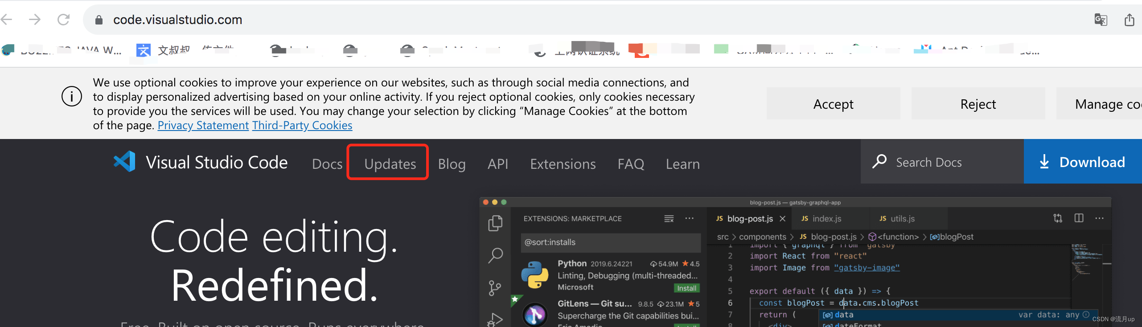Image resolution: width=1142 pixels, height=327 pixels.
Task: Click the share icon in the address bar
Action: (1129, 20)
